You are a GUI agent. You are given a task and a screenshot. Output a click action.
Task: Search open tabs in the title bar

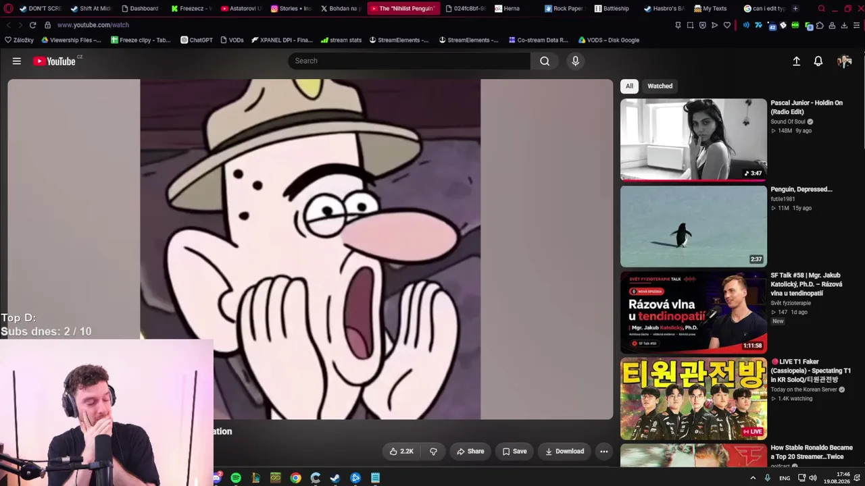(x=821, y=9)
